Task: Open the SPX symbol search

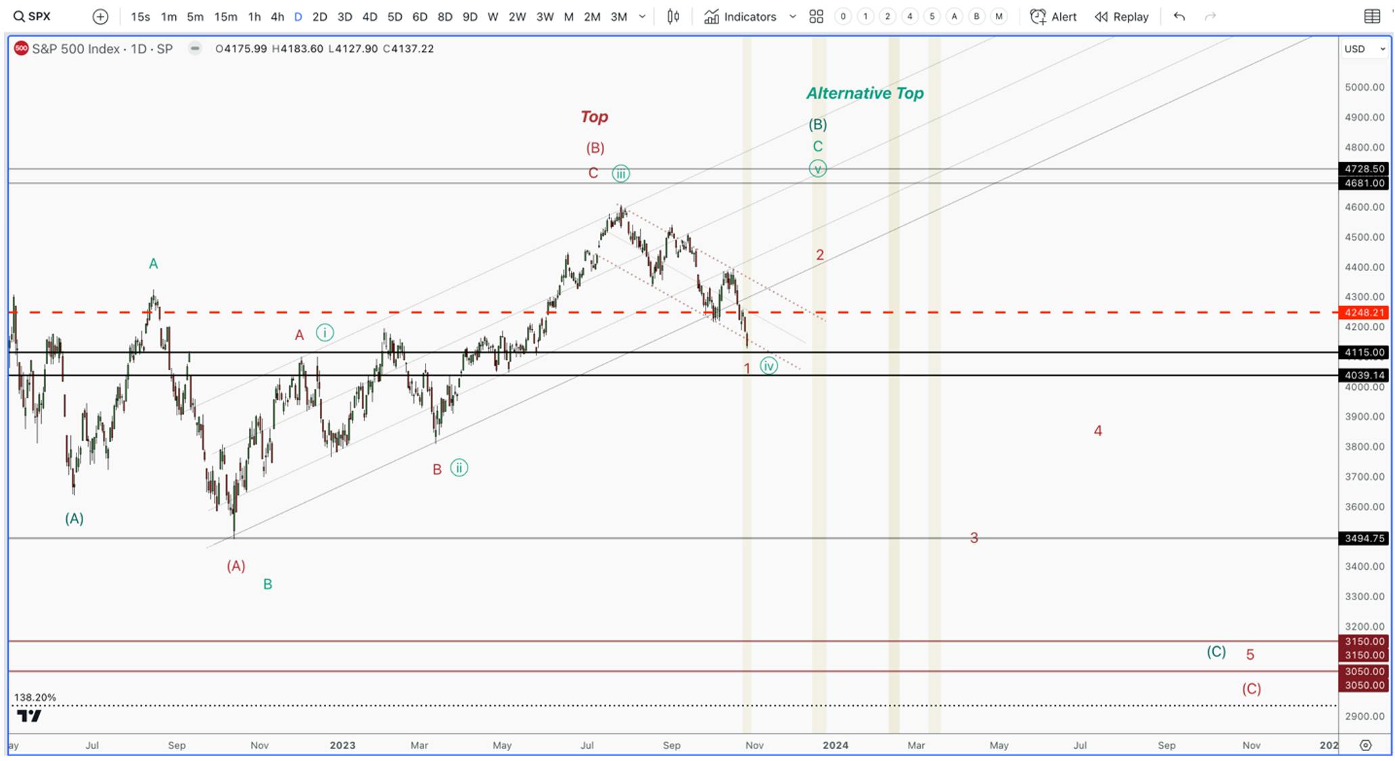Action: (32, 16)
